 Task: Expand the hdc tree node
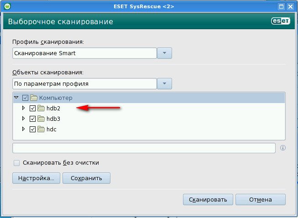pos(23,129)
